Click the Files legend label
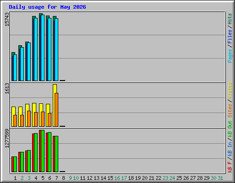 230,37
